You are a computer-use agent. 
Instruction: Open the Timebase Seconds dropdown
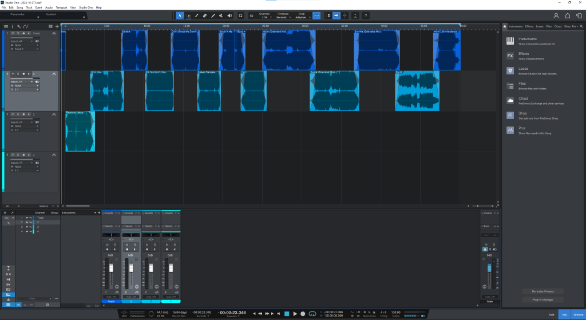tap(283, 18)
